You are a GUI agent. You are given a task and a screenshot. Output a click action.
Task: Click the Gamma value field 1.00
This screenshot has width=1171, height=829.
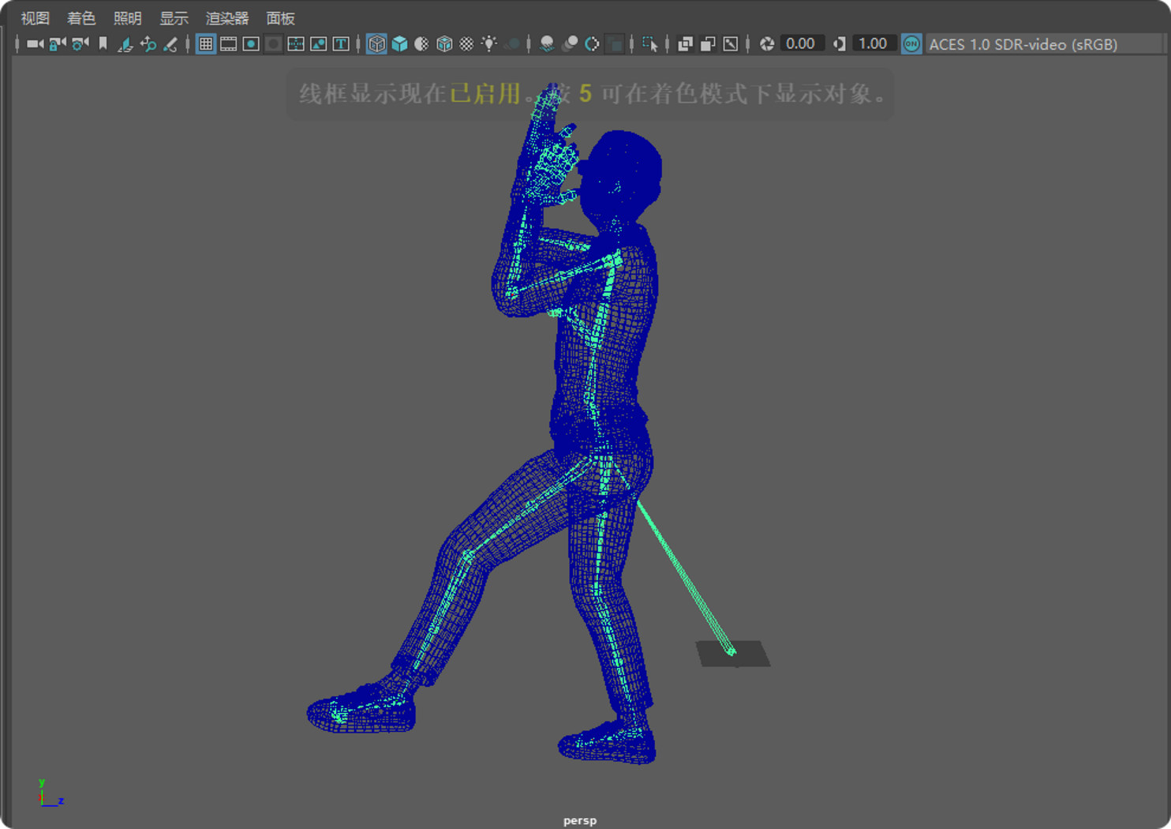click(x=874, y=43)
